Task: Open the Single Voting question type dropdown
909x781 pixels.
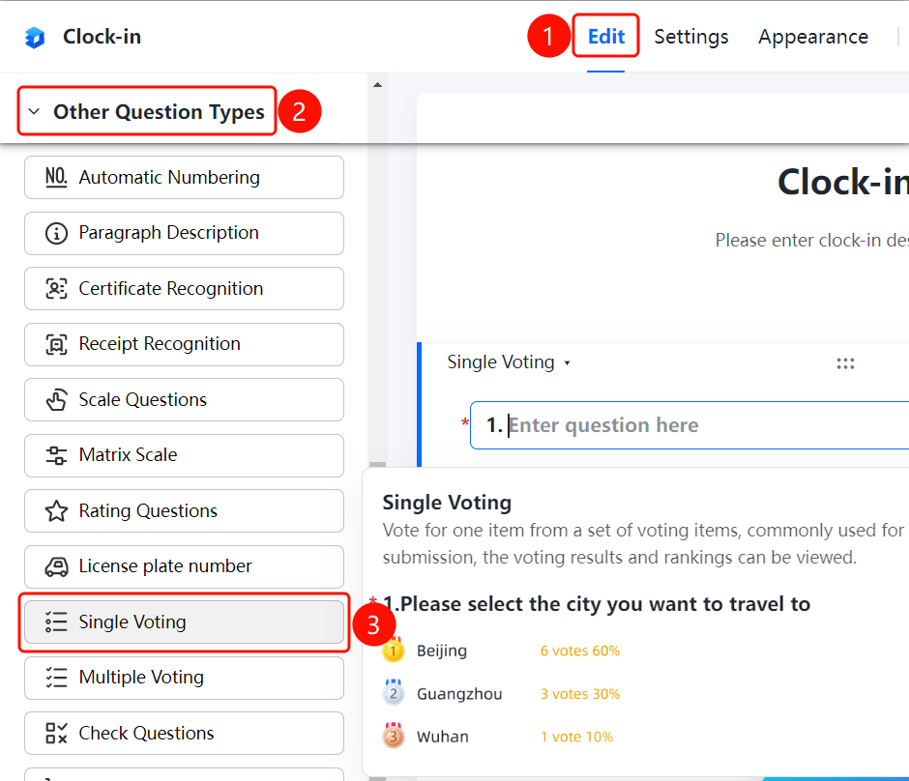Action: click(509, 362)
